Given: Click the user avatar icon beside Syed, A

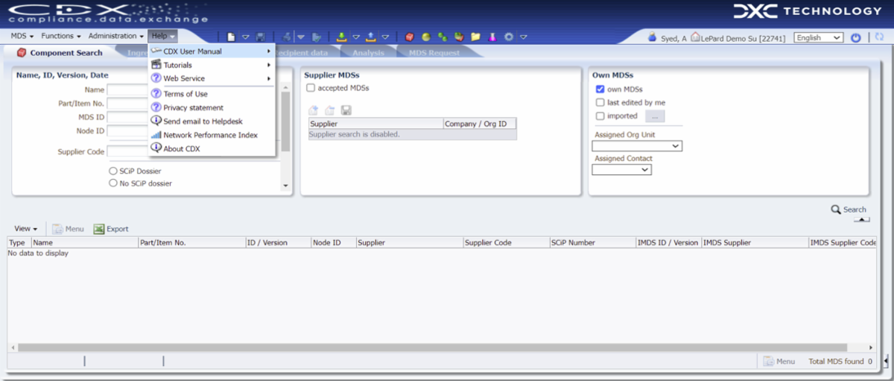Looking at the screenshot, I should click(x=653, y=37).
